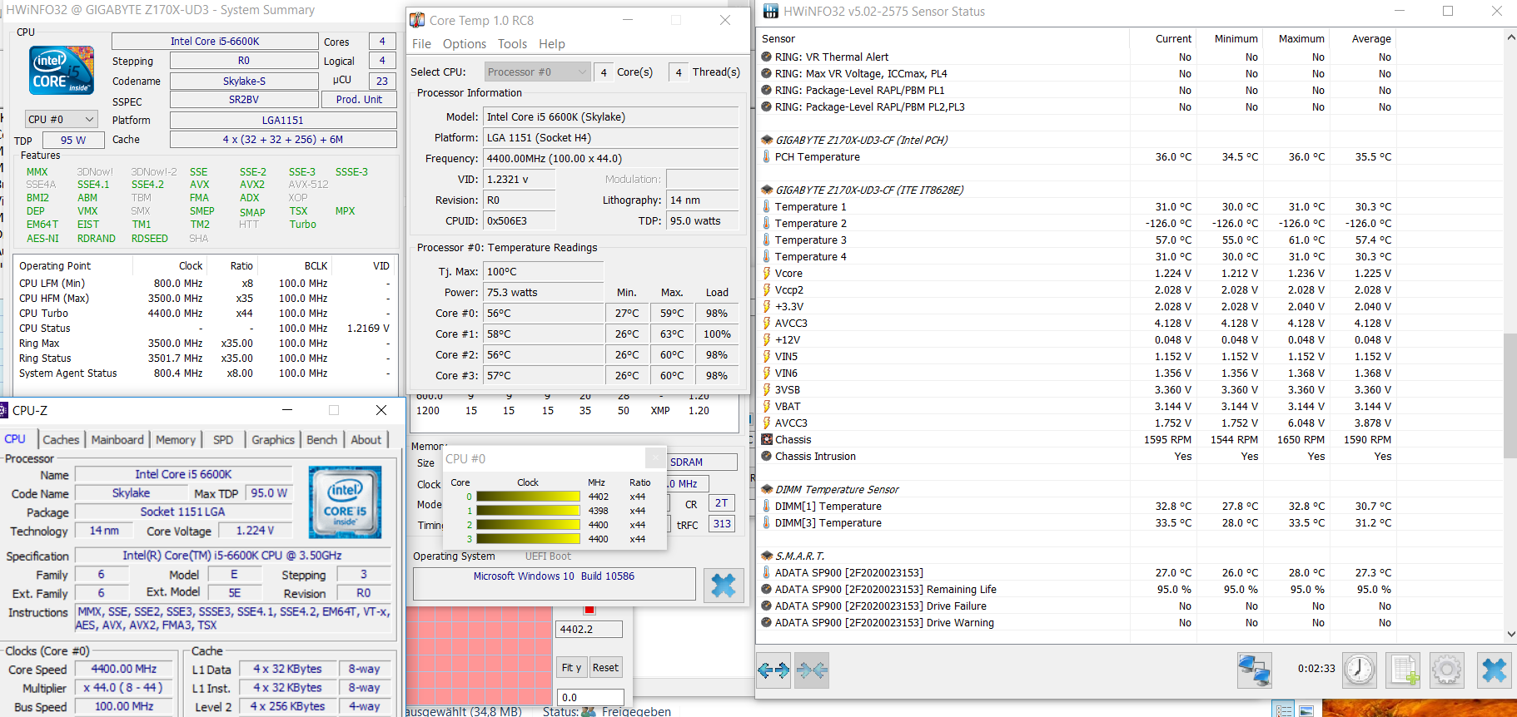This screenshot has height=717, width=1517.
Task: Click the CPU Turbo row in Operating Point table
Action: pos(204,314)
